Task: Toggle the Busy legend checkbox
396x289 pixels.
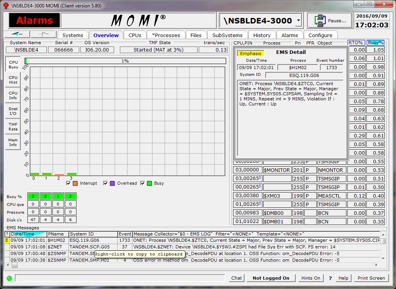Action: click(143, 183)
